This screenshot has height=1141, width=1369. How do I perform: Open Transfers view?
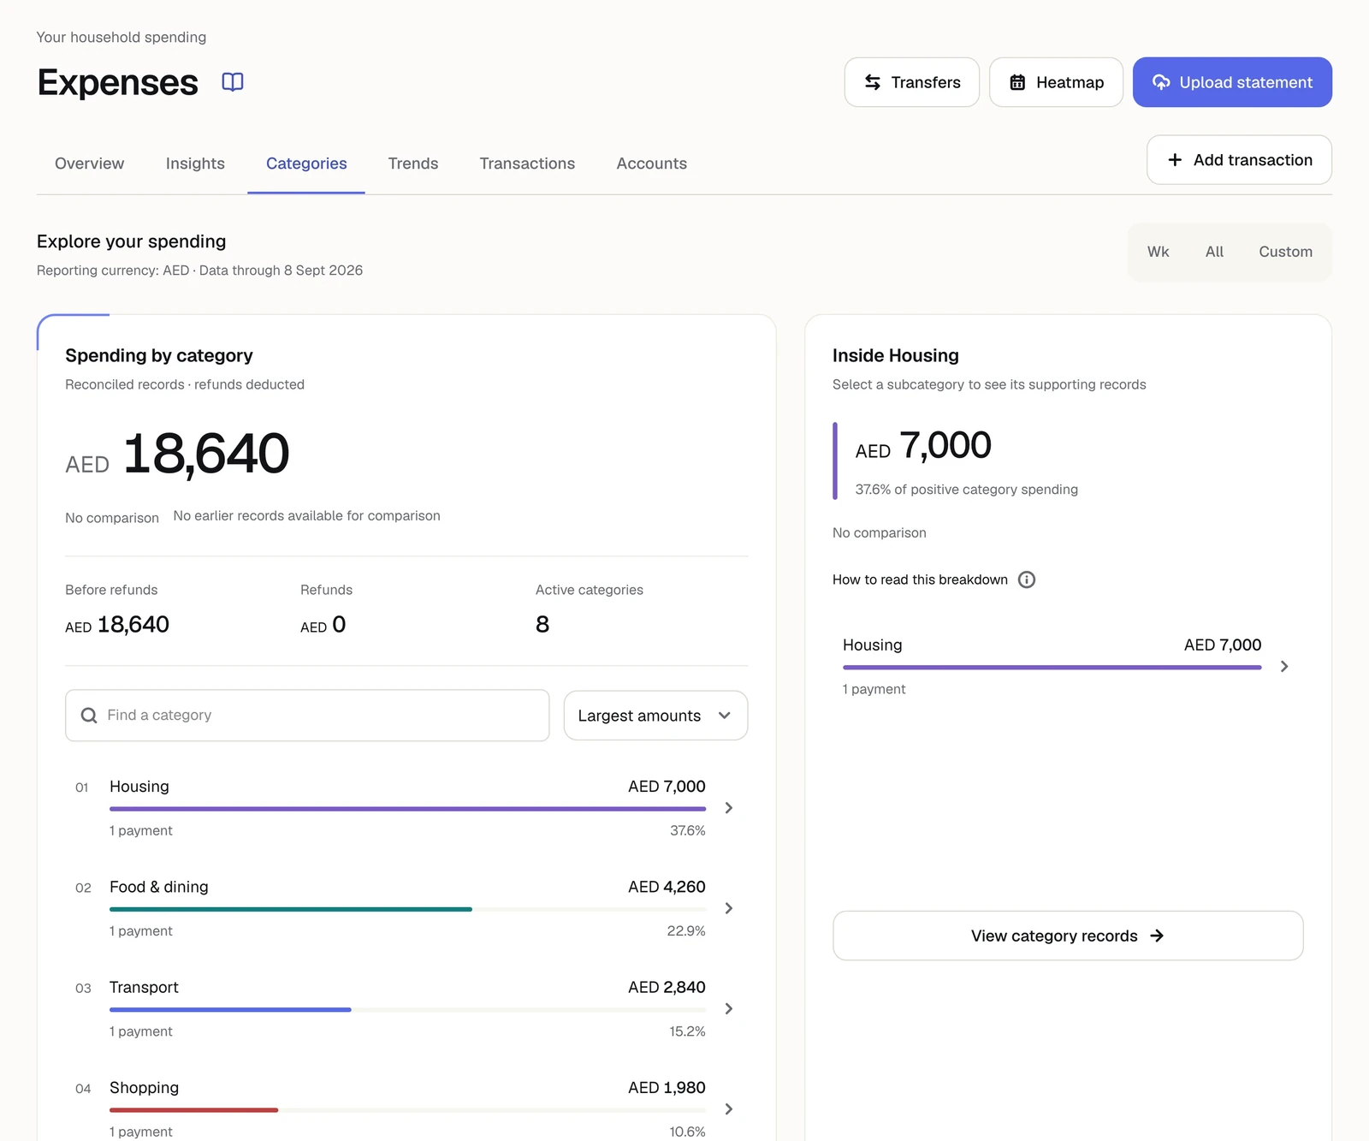[912, 82]
